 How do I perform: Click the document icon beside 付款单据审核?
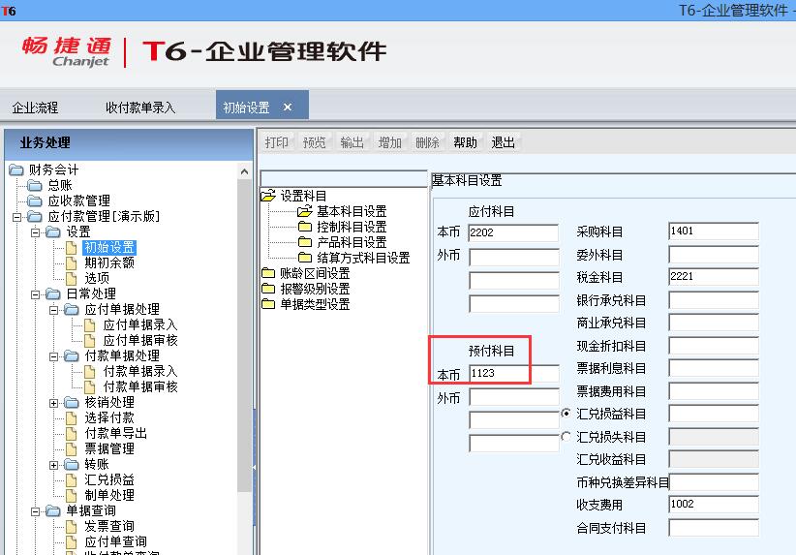[x=90, y=387]
